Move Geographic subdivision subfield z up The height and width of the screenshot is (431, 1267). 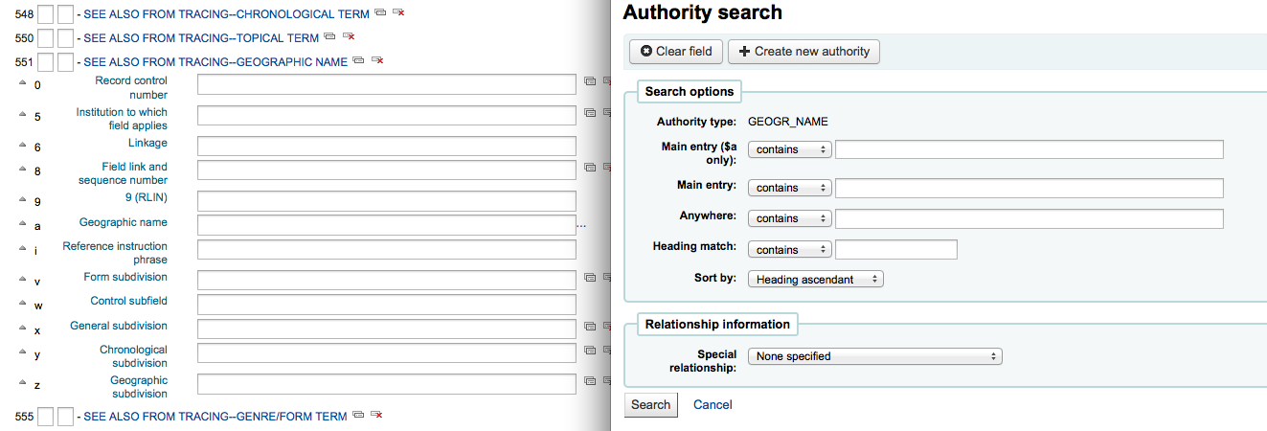tap(23, 382)
